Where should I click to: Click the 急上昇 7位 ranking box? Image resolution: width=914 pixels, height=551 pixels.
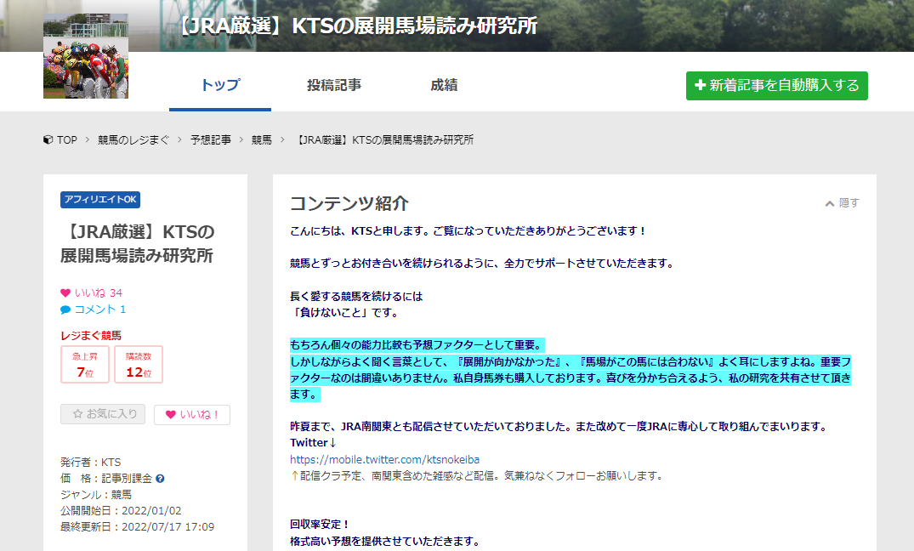pos(85,365)
